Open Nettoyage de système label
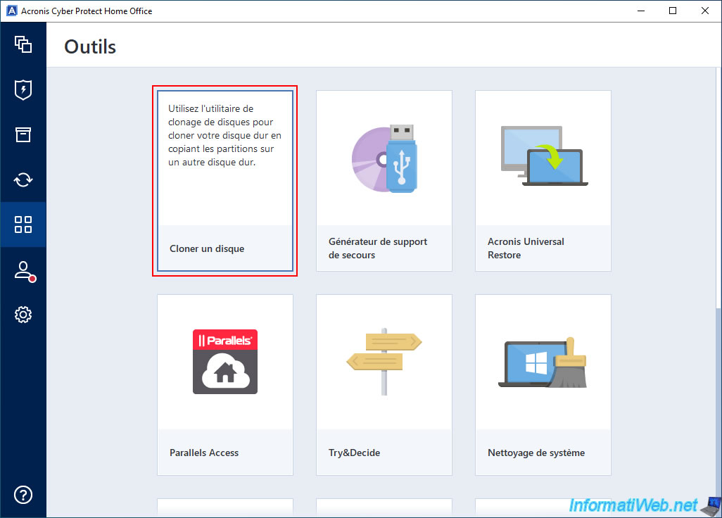The image size is (722, 518). click(536, 453)
